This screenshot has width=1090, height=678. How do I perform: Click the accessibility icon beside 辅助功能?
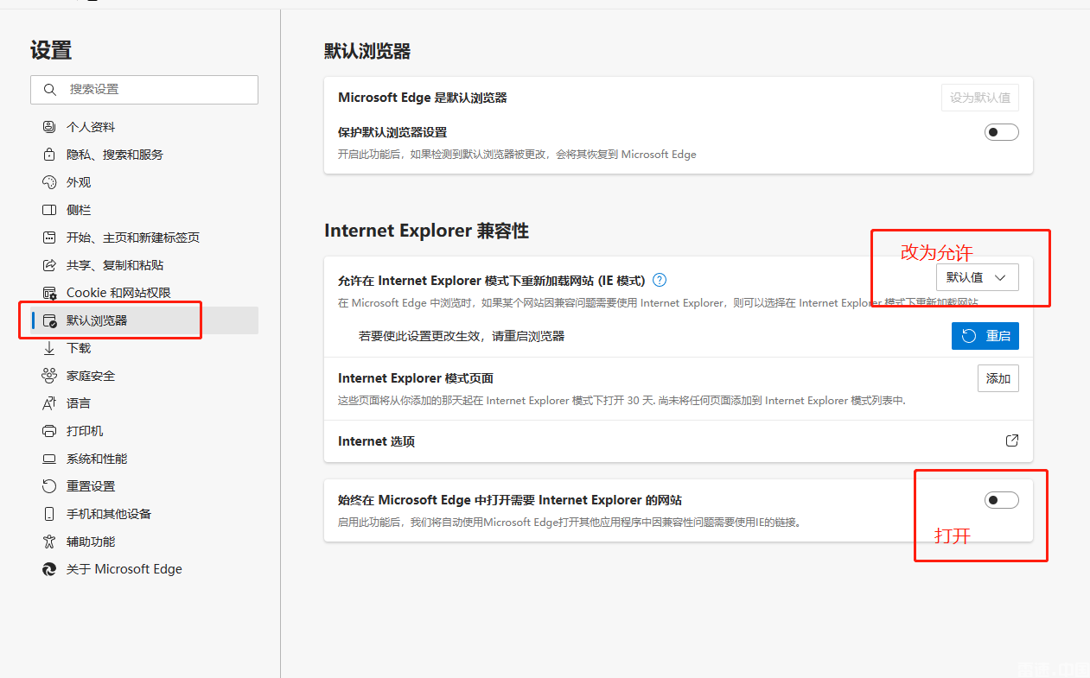click(x=49, y=542)
